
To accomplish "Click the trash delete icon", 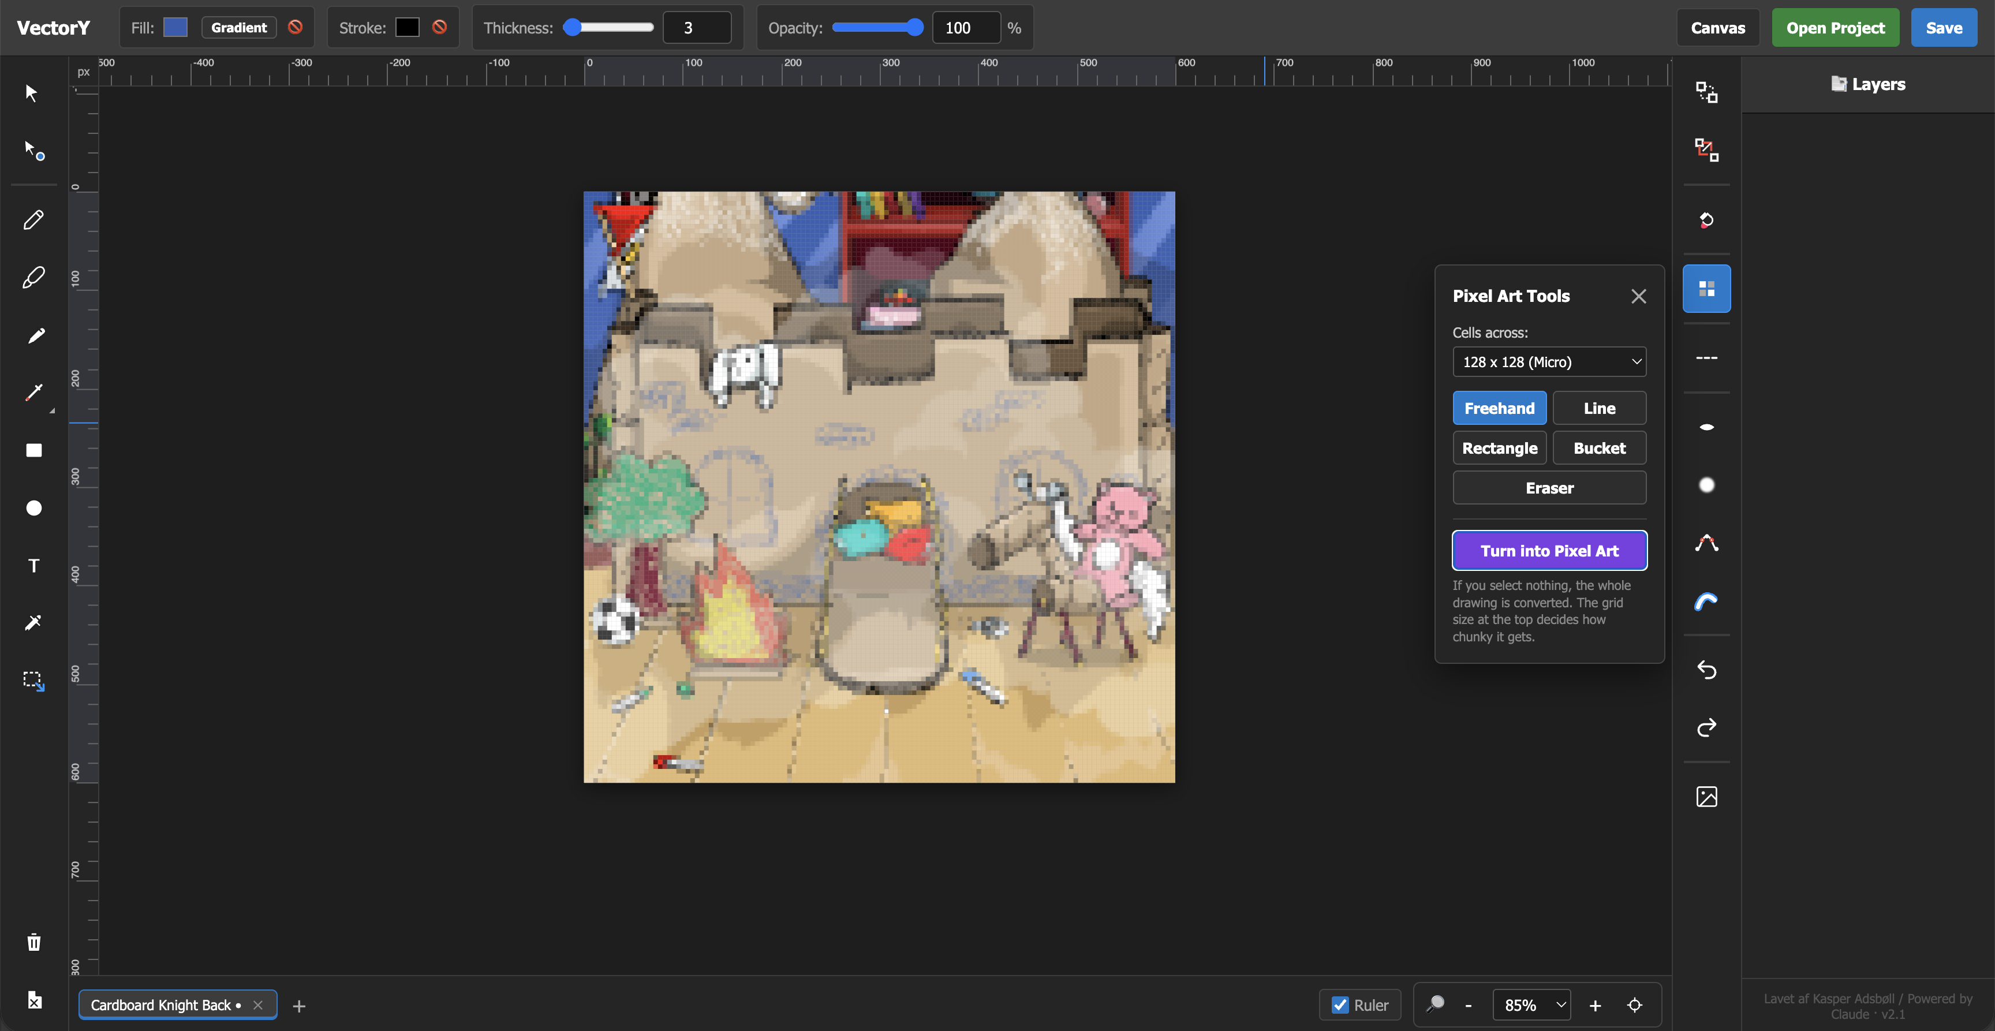I will tap(33, 943).
